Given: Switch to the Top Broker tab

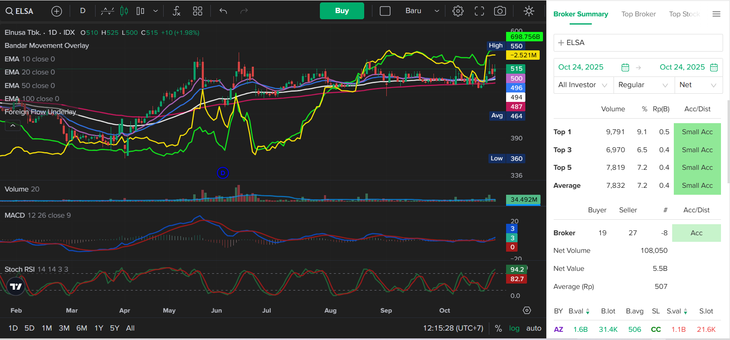Looking at the screenshot, I should [638, 14].
